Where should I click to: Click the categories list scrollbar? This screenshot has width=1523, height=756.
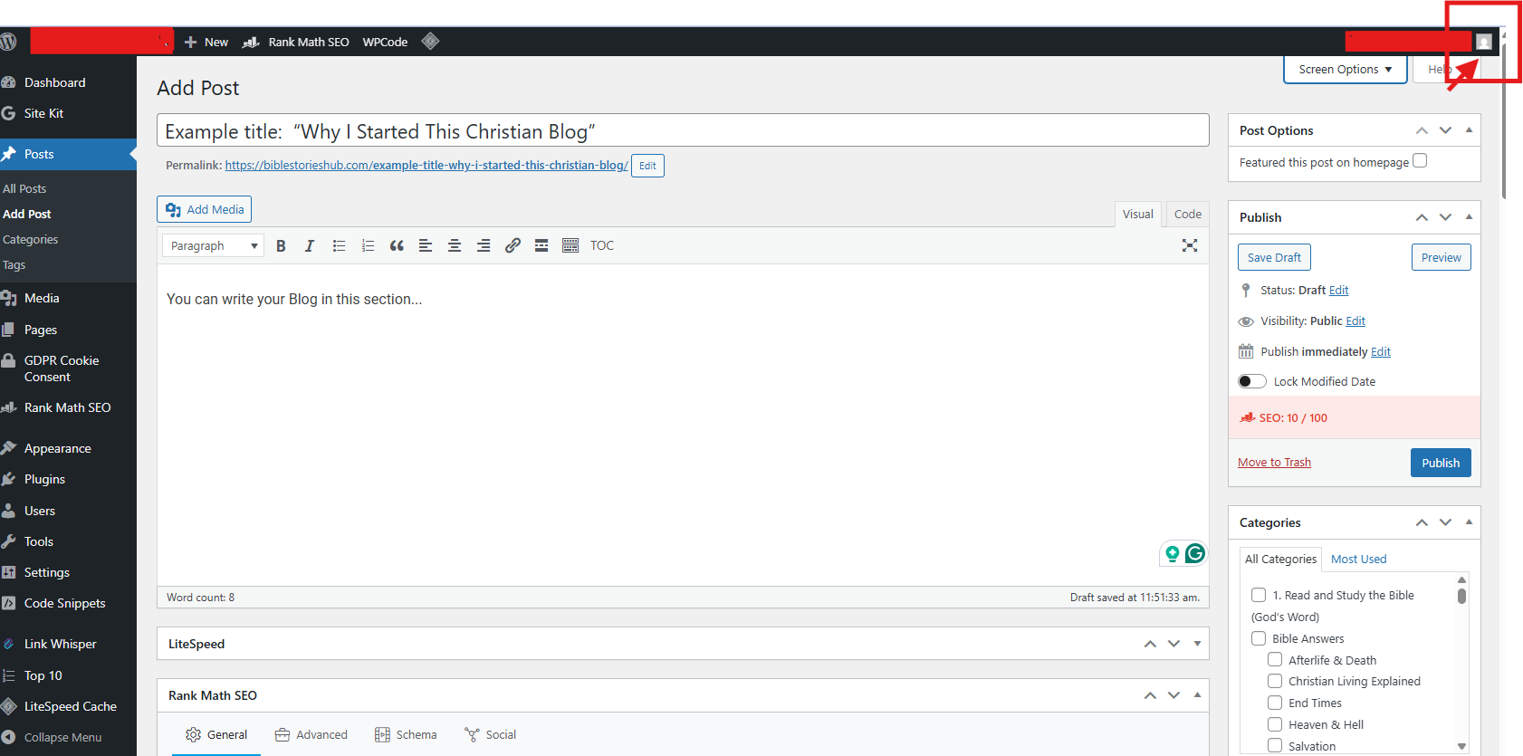1461,596
